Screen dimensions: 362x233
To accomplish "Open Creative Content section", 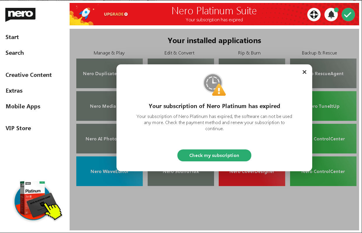I will 29,75.
